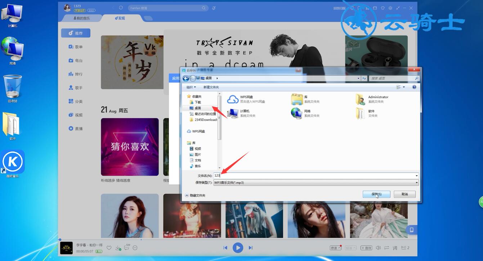Click the Kugou search box
The width and height of the screenshot is (483, 261).
point(168,8)
